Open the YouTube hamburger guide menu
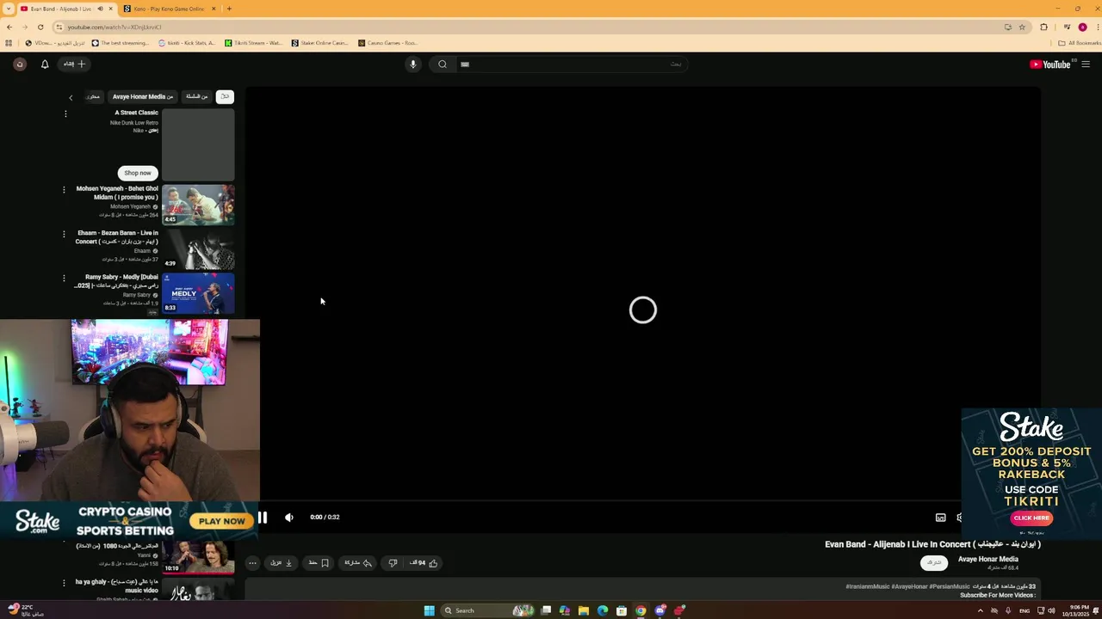 tap(1086, 64)
